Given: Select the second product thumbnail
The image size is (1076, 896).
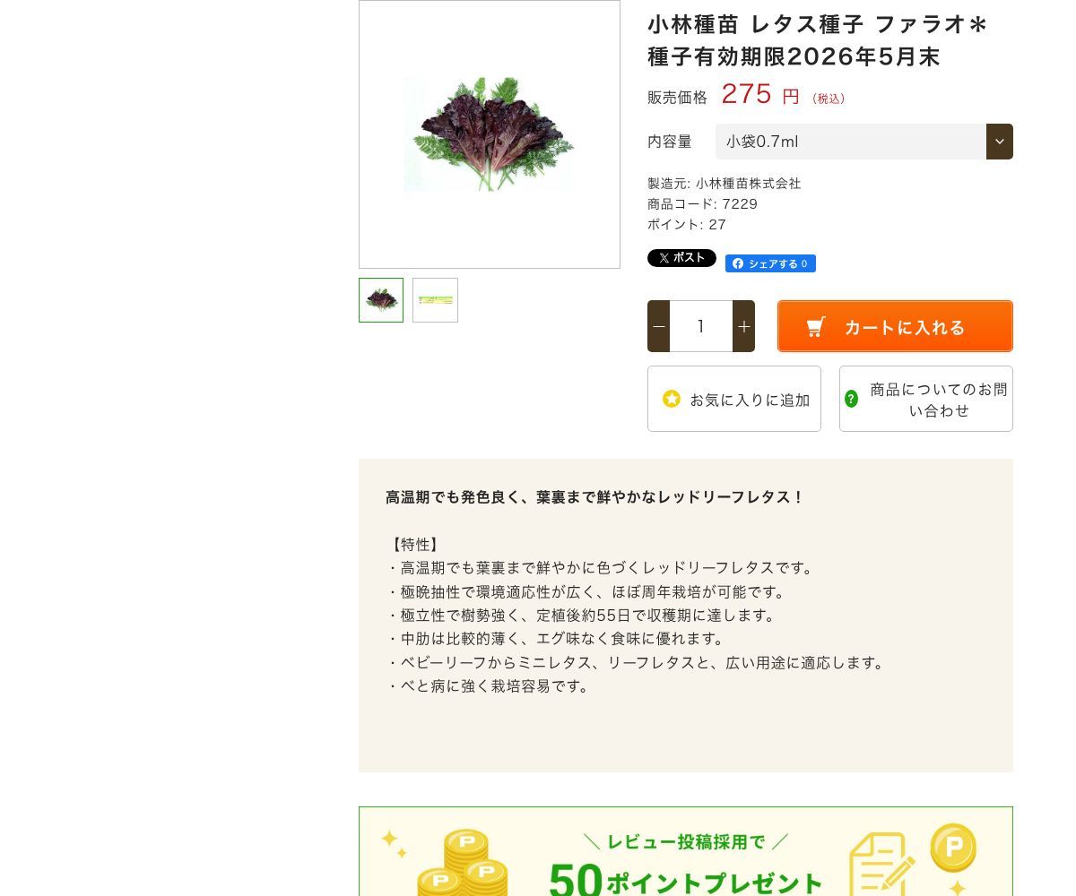Looking at the screenshot, I should tap(435, 300).
